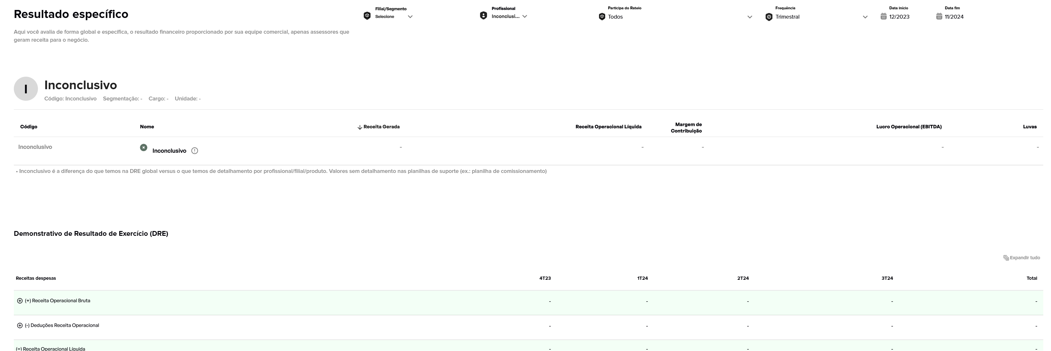This screenshot has height=351, width=1051.
Task: Click the info icon next to Inconclusivo
Action: [195, 151]
